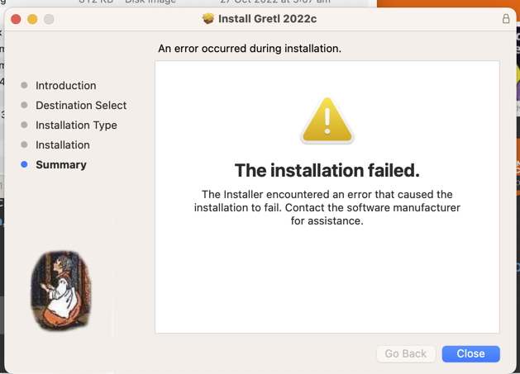Select the Destination Select step
Image resolution: width=520 pixels, height=374 pixels.
(x=81, y=106)
